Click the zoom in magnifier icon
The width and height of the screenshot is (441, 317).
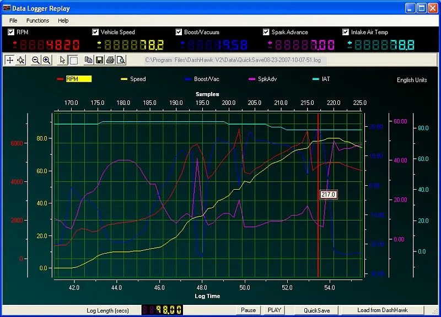47,60
